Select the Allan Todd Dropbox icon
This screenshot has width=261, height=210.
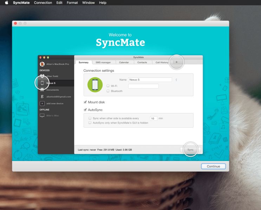tap(42, 76)
